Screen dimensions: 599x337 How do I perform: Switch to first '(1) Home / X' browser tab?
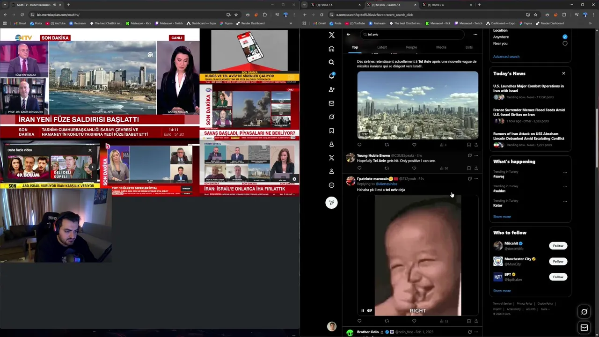336,5
